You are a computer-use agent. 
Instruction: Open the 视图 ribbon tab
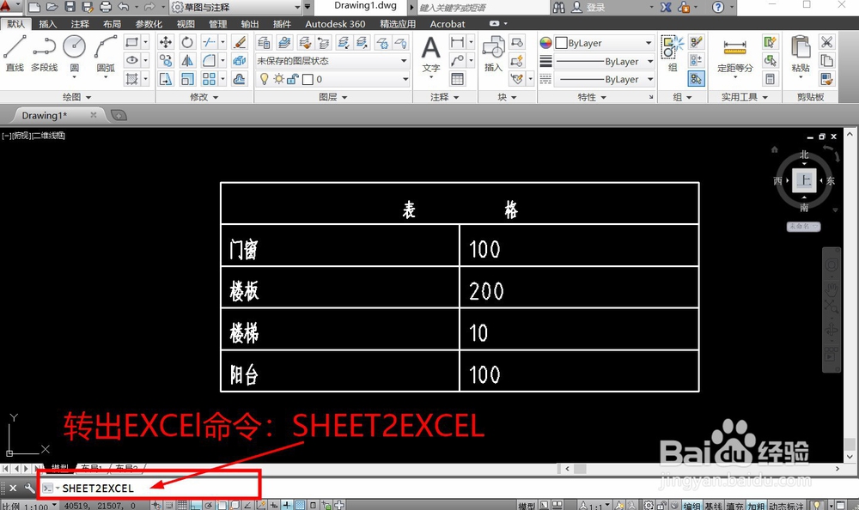point(186,23)
